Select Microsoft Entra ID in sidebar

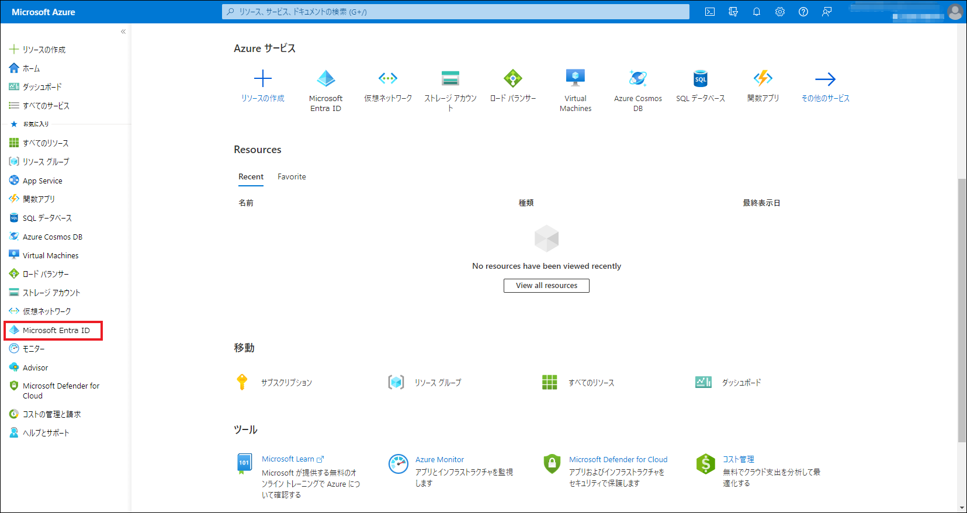point(56,330)
